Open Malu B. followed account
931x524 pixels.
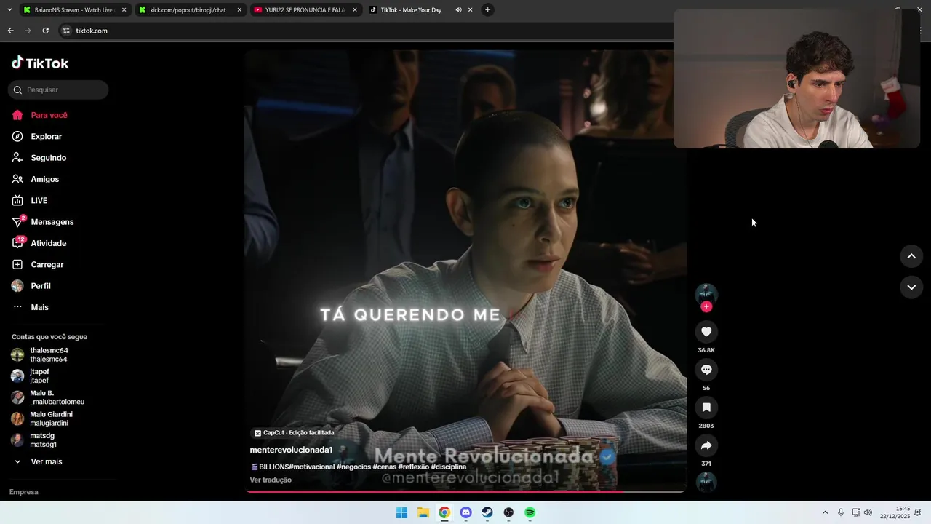tap(47, 397)
